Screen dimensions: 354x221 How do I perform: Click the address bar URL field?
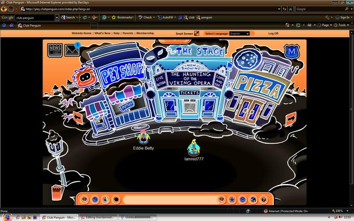pos(149,9)
